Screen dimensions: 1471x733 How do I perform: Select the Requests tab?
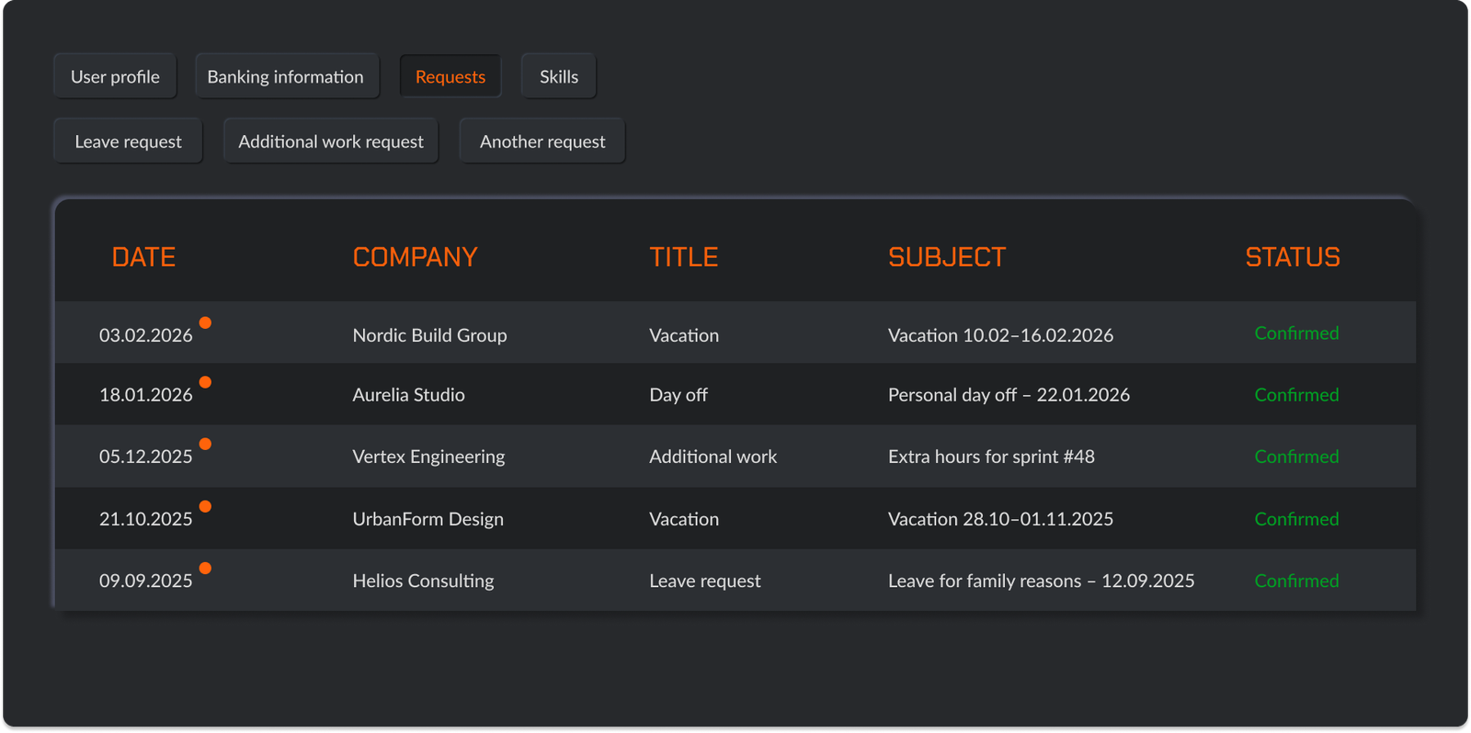click(450, 76)
